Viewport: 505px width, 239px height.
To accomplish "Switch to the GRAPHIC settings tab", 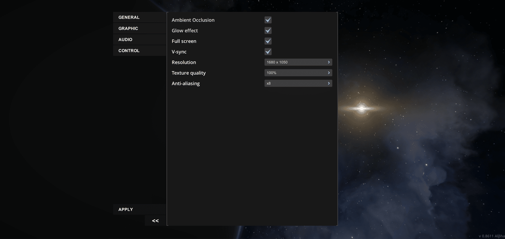I will pos(140,28).
